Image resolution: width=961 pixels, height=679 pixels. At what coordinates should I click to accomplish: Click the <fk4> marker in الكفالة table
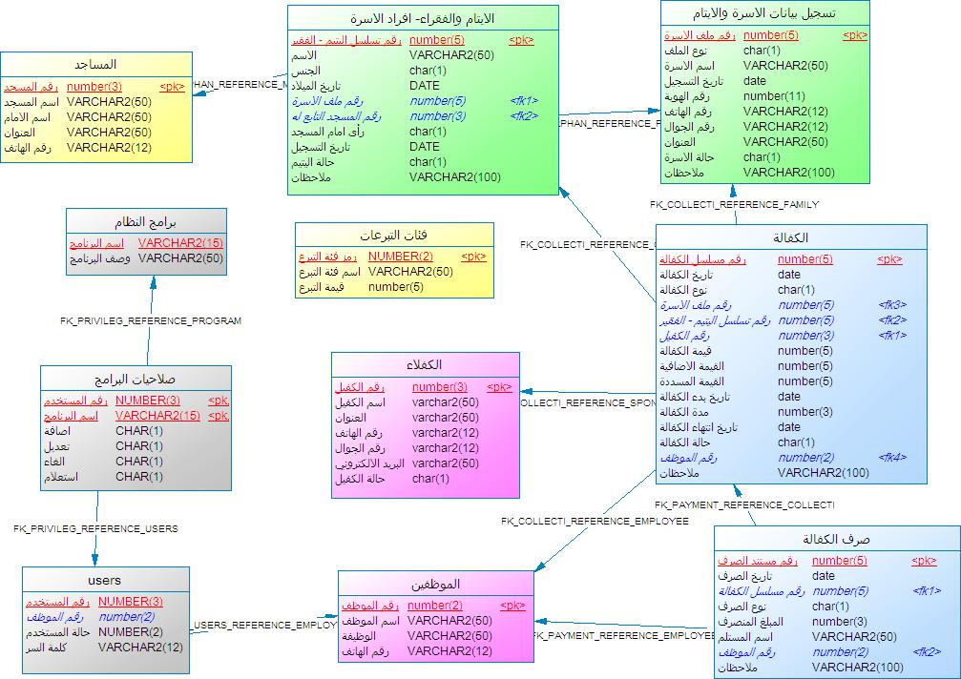(891, 458)
